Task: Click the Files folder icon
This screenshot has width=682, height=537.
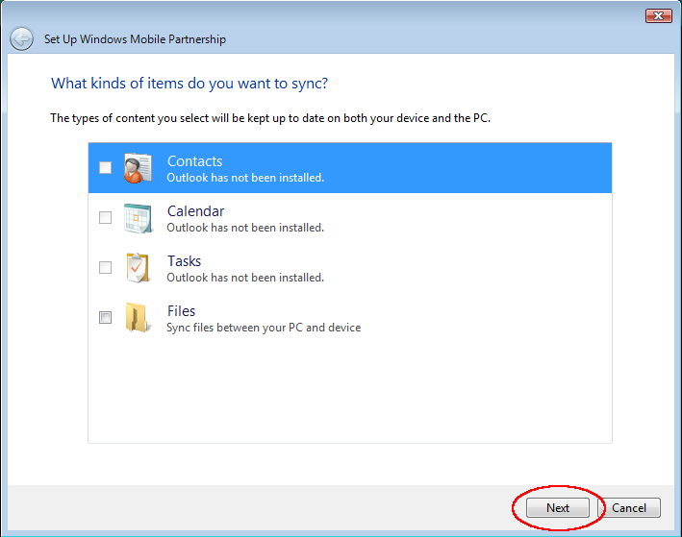Action: 138,318
